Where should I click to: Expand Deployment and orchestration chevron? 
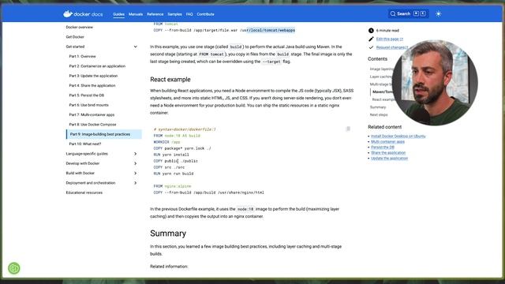(135, 183)
